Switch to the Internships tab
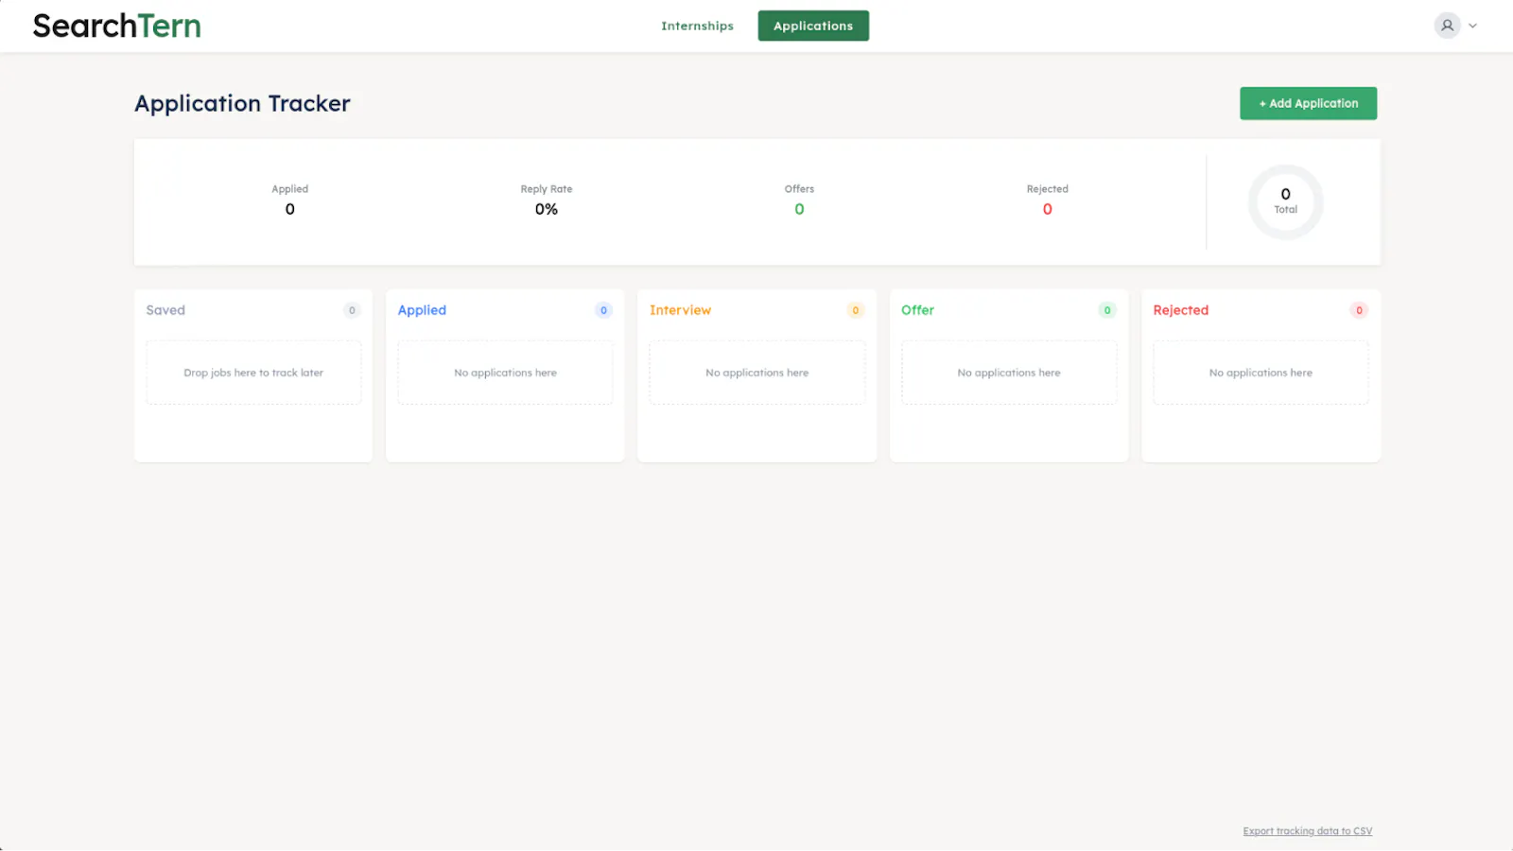 697,26
